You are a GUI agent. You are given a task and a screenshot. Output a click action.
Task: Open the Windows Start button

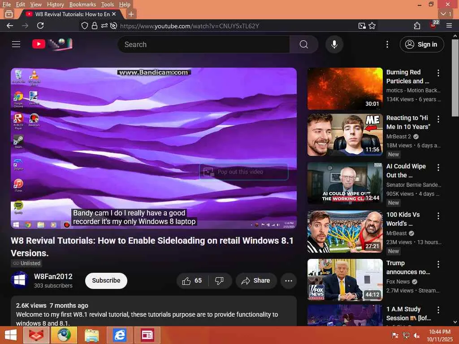(11, 335)
